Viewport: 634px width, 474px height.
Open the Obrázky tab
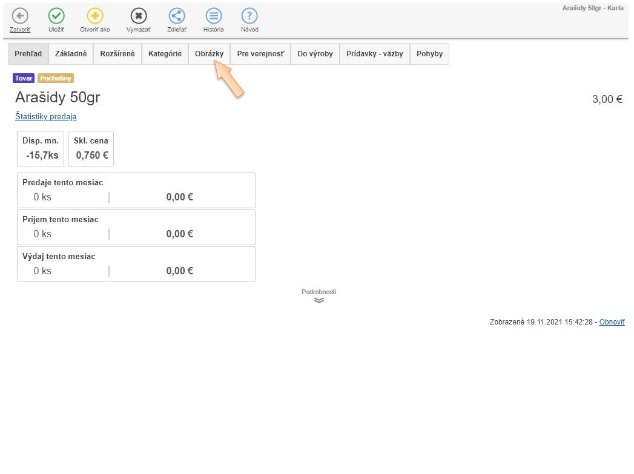click(x=209, y=54)
